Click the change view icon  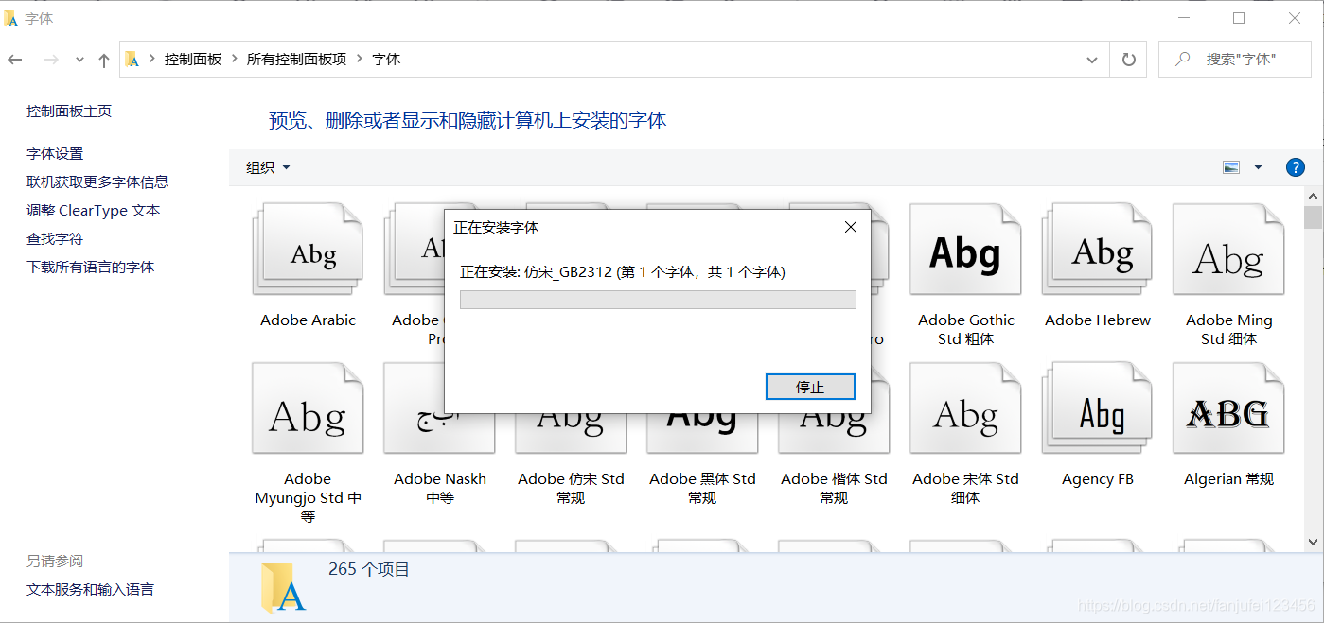1231,167
